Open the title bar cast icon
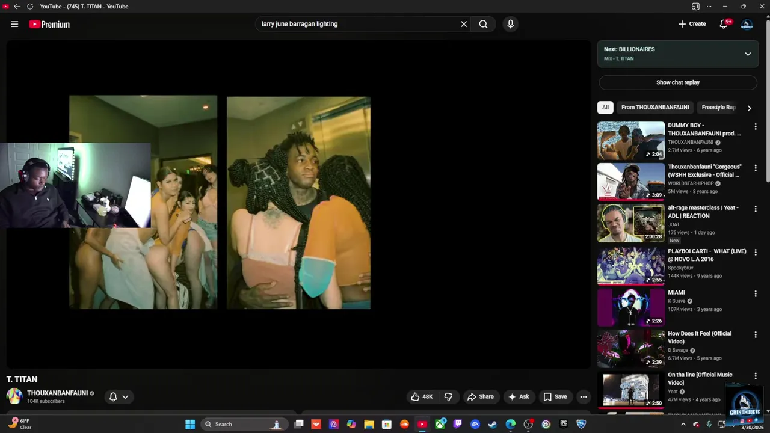The image size is (770, 433). pos(695,7)
